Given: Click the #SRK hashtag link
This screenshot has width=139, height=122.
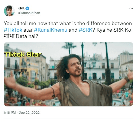Looking at the screenshot, I should (86, 30).
